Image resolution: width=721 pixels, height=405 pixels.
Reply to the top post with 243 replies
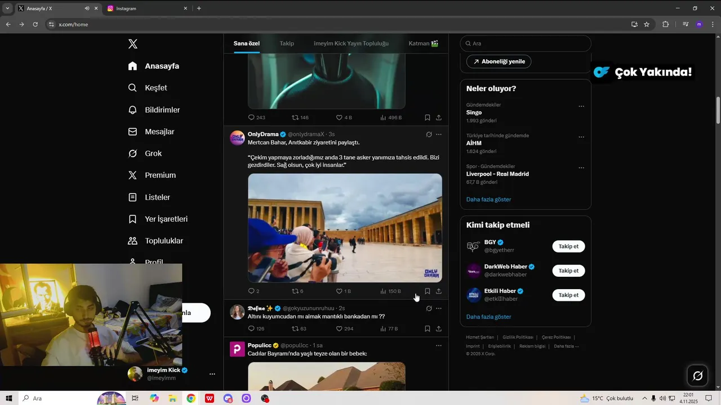[256, 118]
